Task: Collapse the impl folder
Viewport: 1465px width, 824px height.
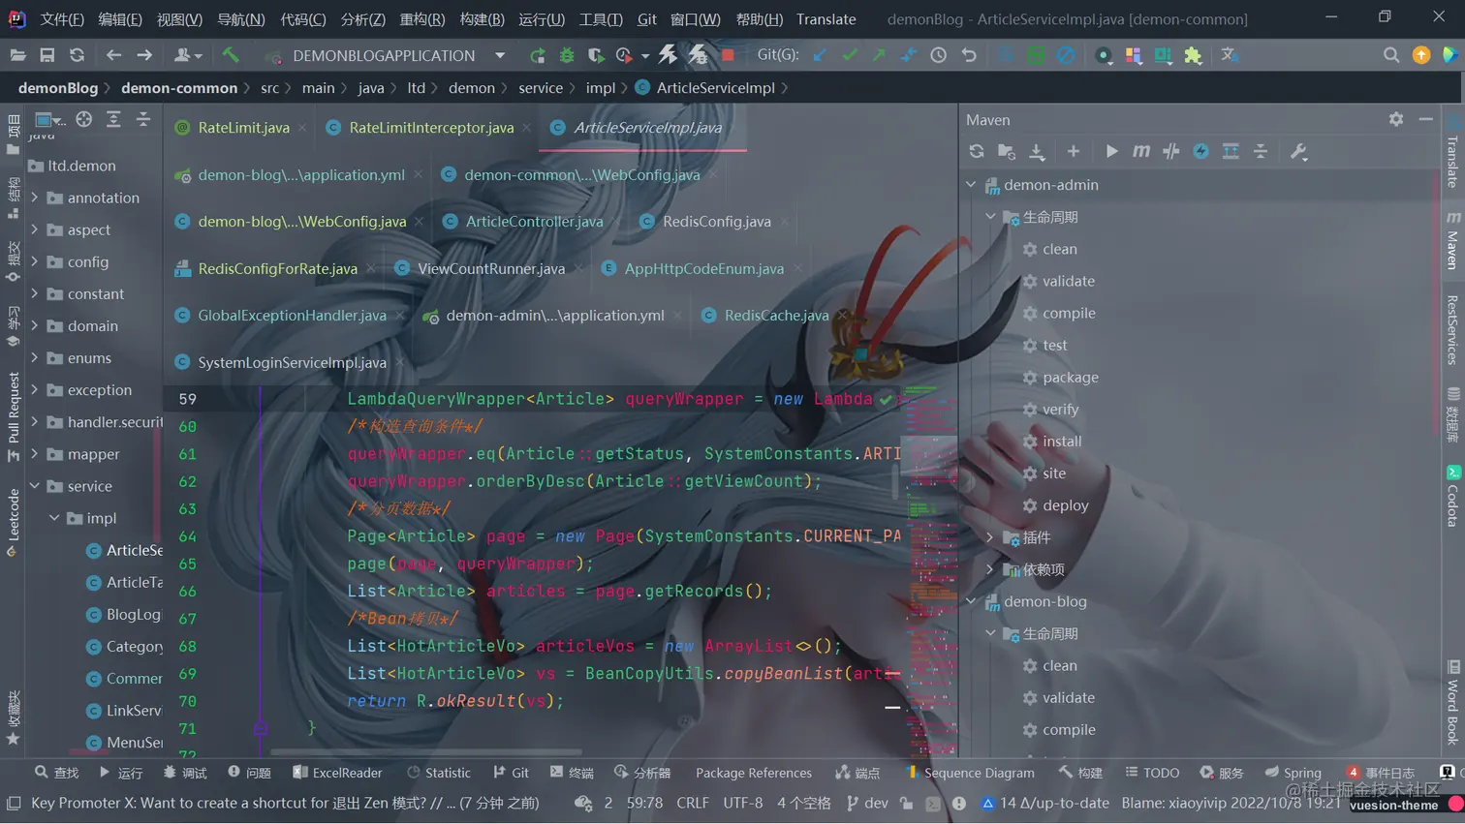Action: coord(54,518)
